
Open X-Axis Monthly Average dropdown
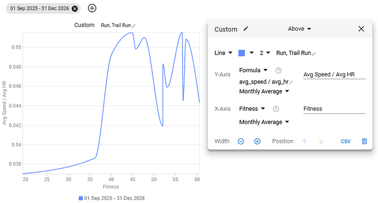coord(264,122)
